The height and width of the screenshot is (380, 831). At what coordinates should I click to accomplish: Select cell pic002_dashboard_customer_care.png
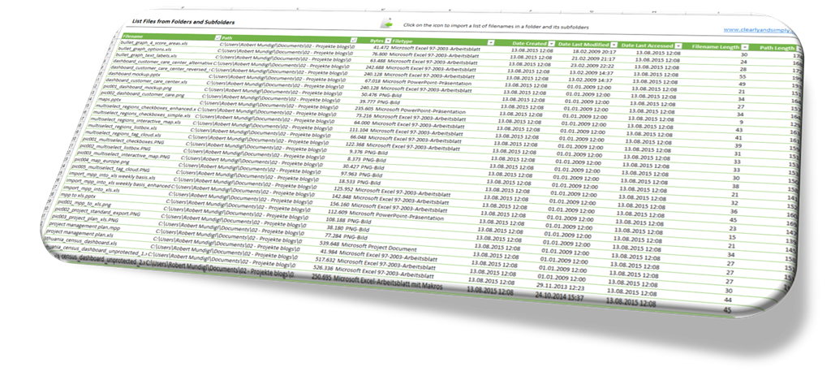coord(142,93)
